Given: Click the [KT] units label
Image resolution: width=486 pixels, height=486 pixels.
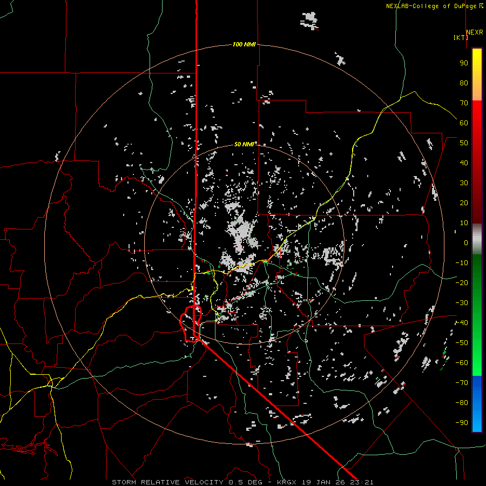Looking at the screenshot, I should (461, 37).
